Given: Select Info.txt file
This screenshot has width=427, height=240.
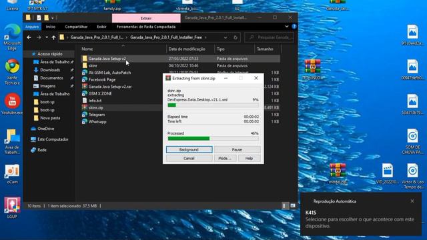Looking at the screenshot, I should [95, 101].
